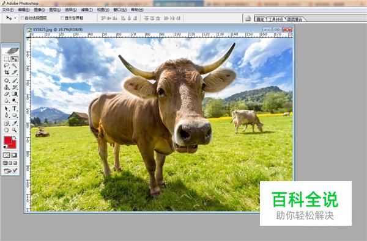Click the Align Left Edges button

click(124, 18)
